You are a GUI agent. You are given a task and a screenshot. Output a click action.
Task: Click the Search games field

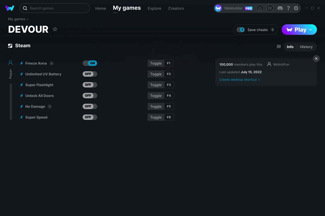(x=55, y=8)
